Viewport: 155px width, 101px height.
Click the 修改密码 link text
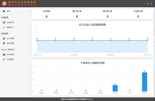click(x=10, y=54)
